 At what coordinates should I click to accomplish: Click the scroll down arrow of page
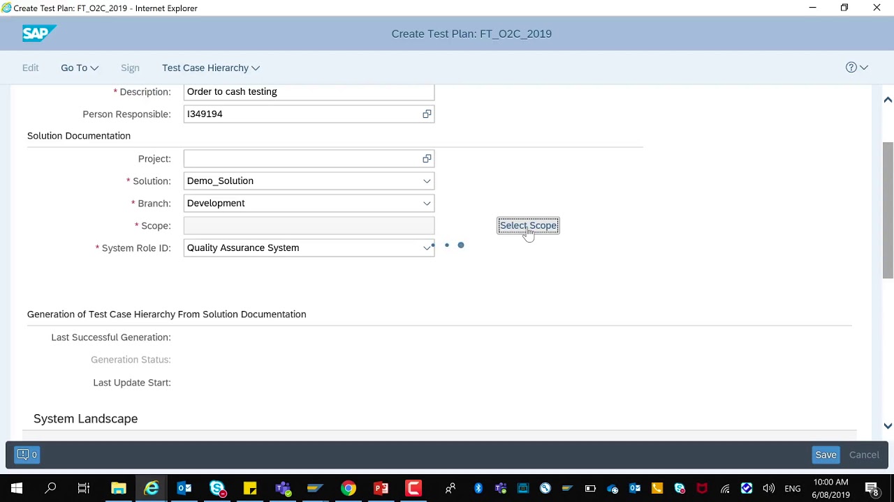888,425
